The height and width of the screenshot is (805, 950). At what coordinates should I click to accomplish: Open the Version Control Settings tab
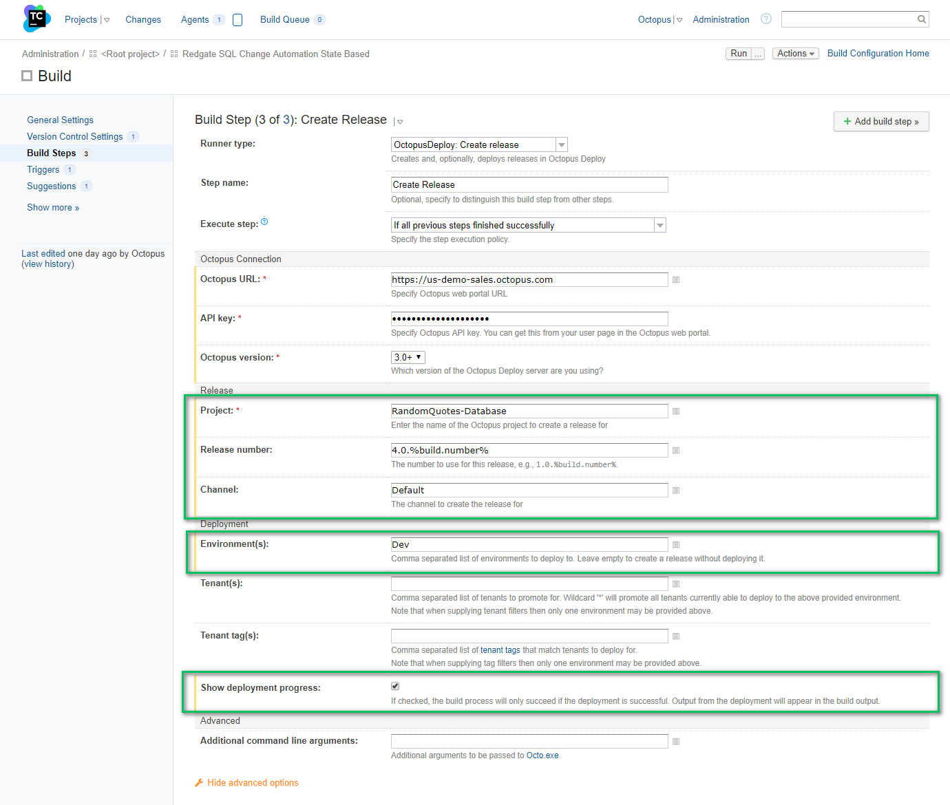74,137
